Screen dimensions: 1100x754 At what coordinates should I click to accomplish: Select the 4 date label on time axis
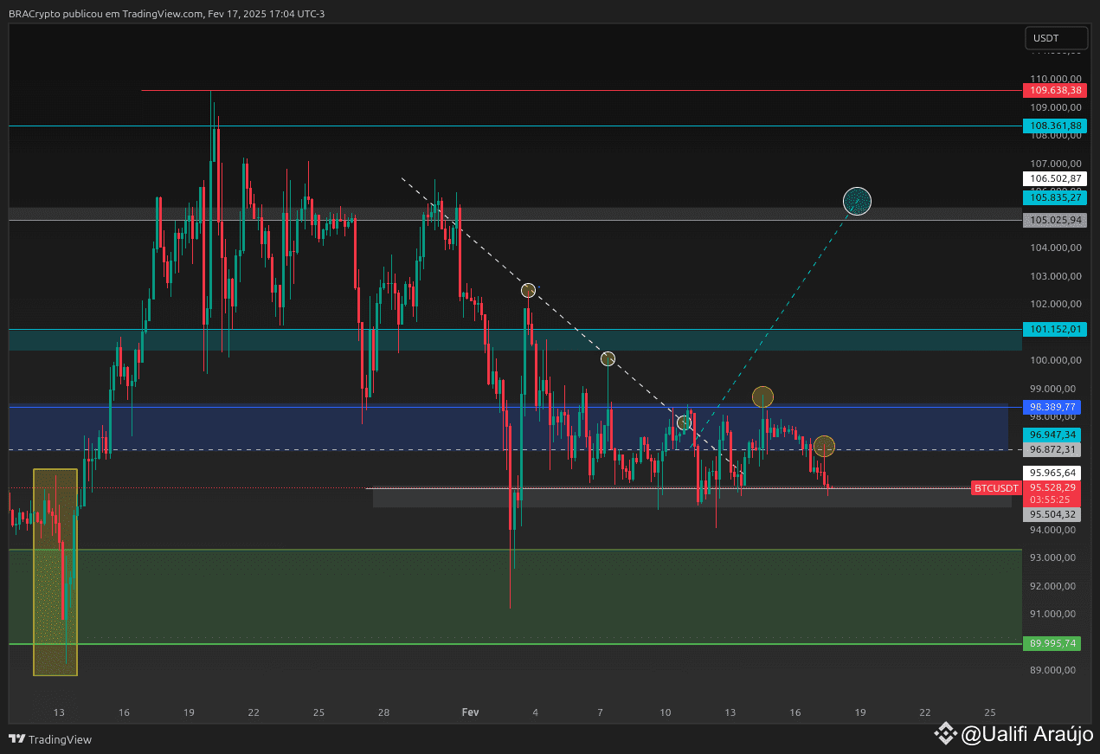[536, 712]
